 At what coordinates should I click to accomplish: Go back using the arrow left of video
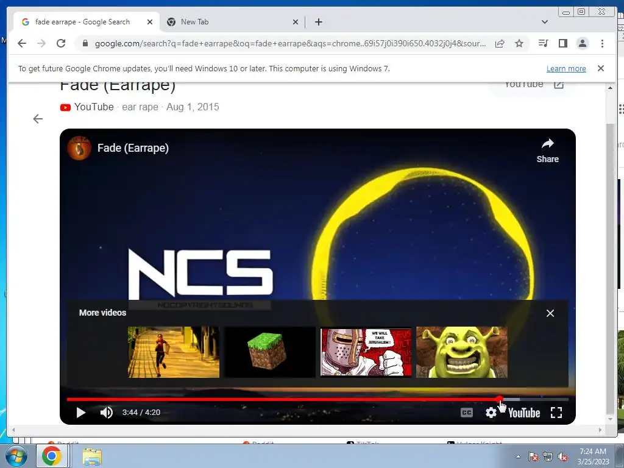38,119
